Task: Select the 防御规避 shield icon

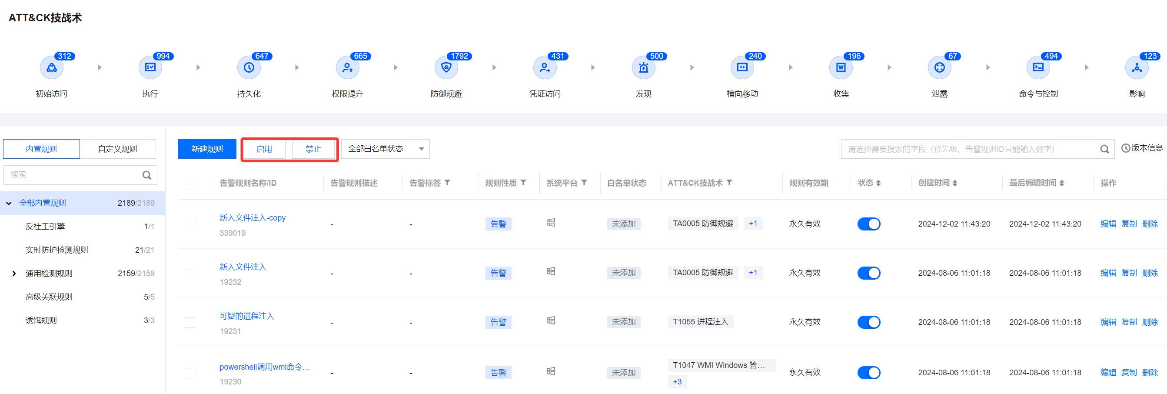Action: pyautogui.click(x=446, y=67)
